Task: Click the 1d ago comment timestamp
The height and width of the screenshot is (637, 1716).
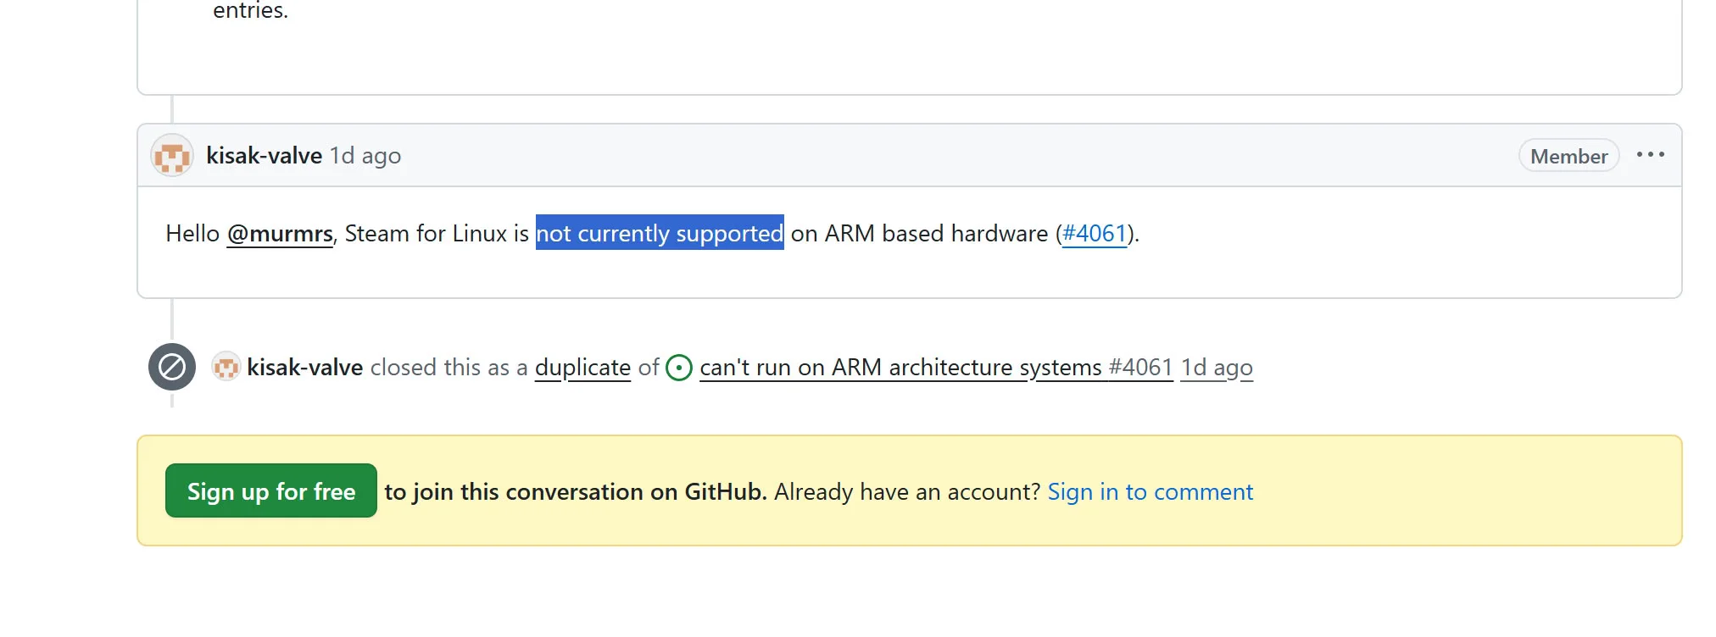Action: [365, 156]
